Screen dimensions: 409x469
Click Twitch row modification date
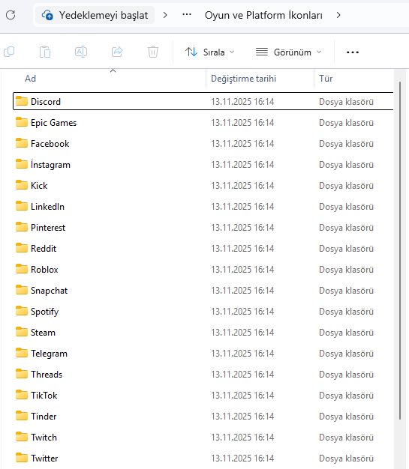tap(242, 437)
